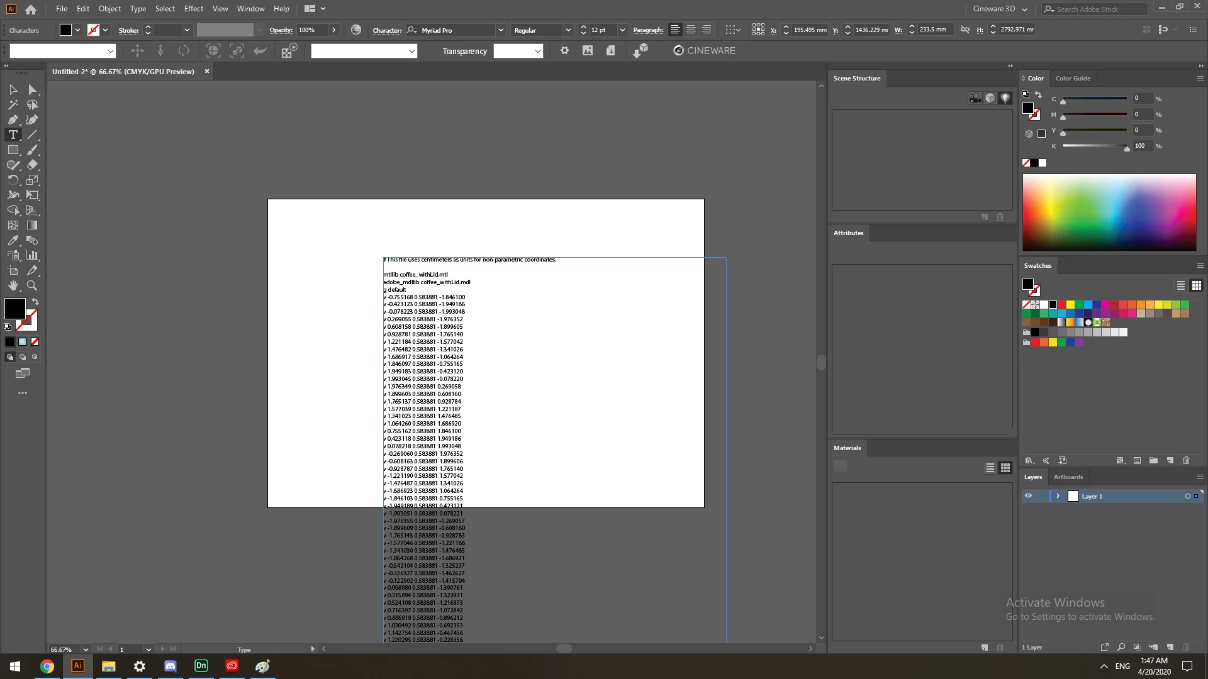The height and width of the screenshot is (679, 1208).
Task: Select the Eyedropper tool
Action: 13,240
